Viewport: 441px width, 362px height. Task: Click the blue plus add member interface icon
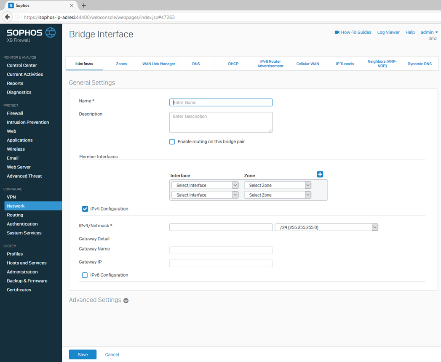click(x=320, y=174)
